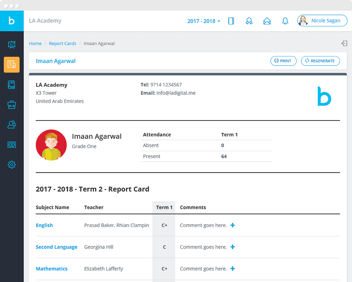Click the C grade for Second Language

click(x=164, y=247)
